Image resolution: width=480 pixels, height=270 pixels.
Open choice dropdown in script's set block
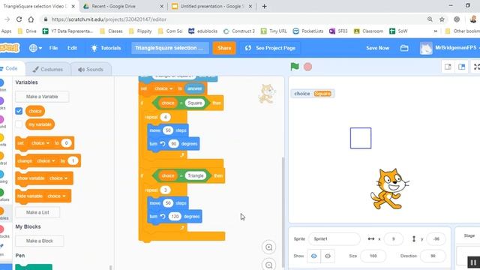(163, 88)
